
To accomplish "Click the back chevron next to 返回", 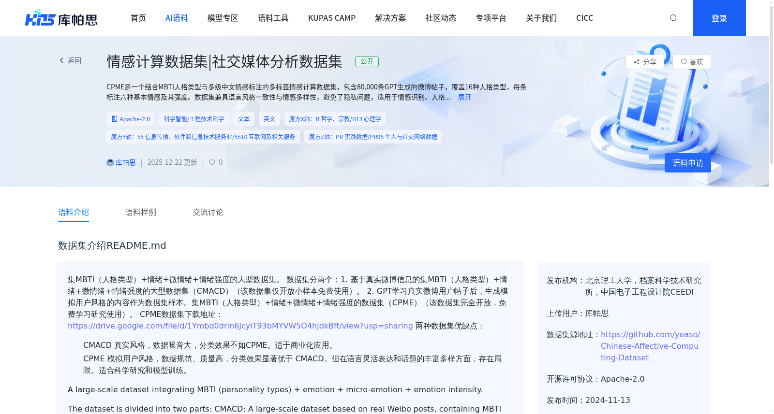I will click(x=61, y=60).
